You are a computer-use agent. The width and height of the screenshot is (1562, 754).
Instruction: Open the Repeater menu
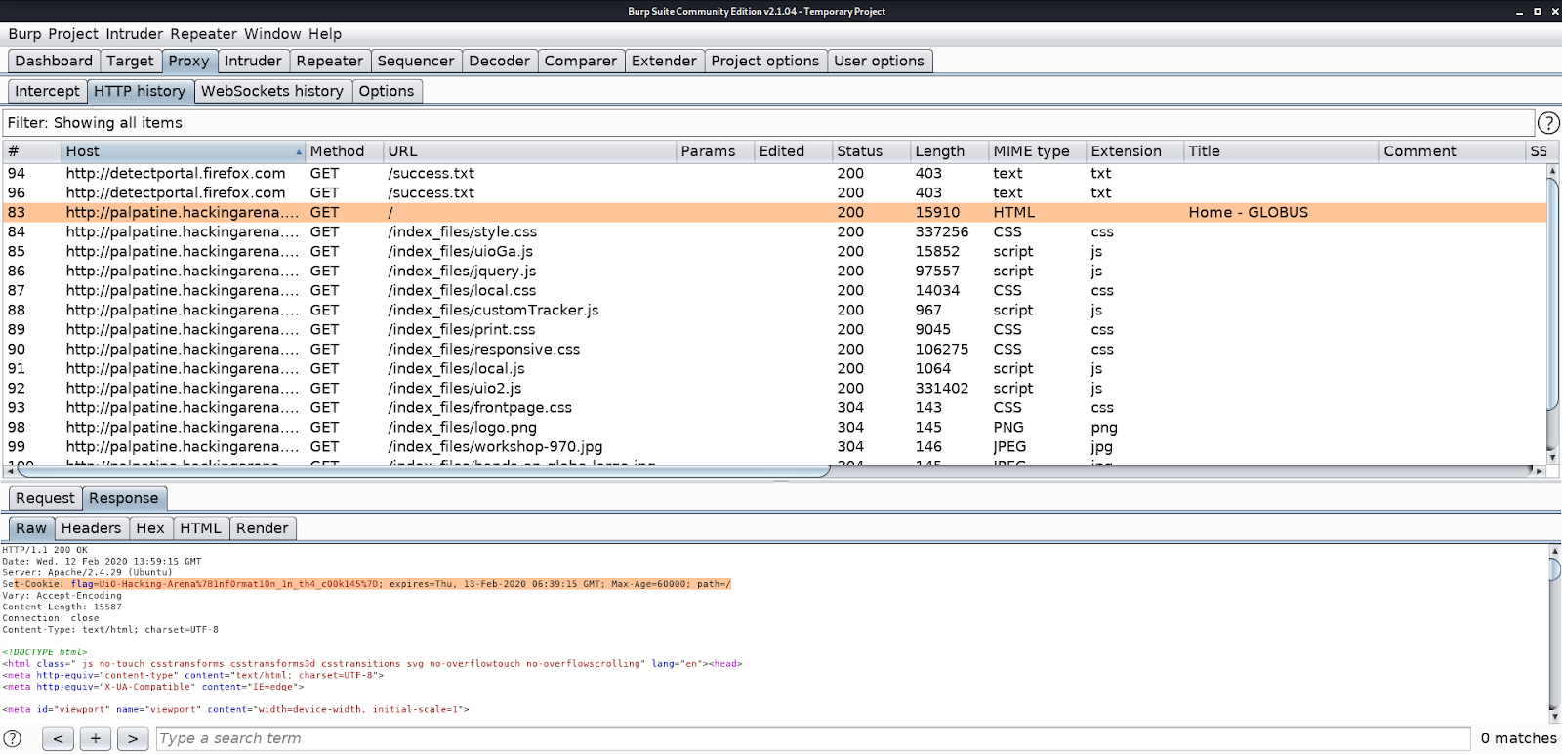point(203,34)
